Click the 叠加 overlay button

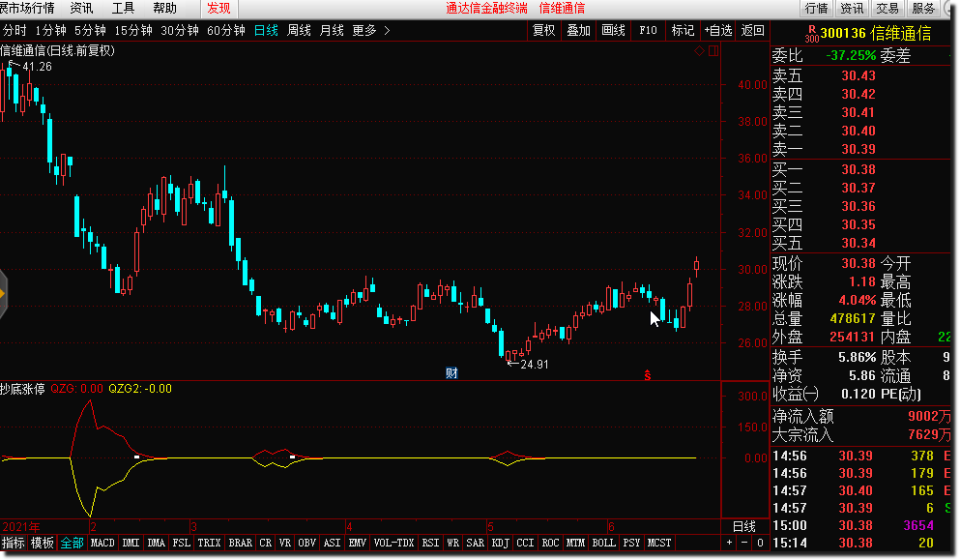[x=578, y=30]
